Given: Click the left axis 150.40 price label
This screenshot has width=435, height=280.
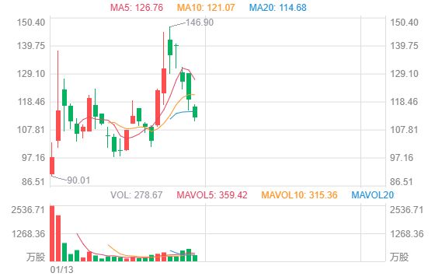Looking at the screenshot, I should 31,23.
